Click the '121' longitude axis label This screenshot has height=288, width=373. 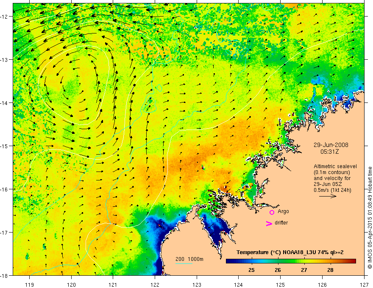point(113,285)
